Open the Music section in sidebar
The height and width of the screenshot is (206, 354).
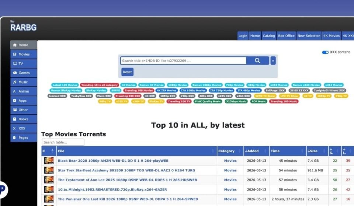tap(24, 82)
